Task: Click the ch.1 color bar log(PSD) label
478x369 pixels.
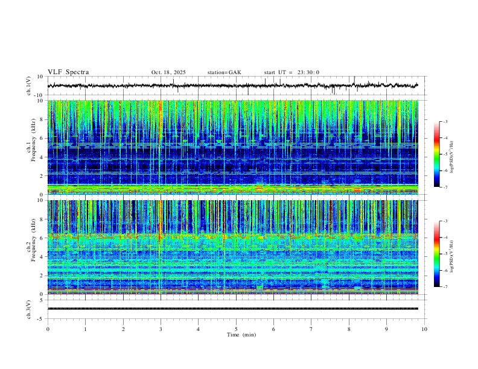Action: pyautogui.click(x=452, y=157)
